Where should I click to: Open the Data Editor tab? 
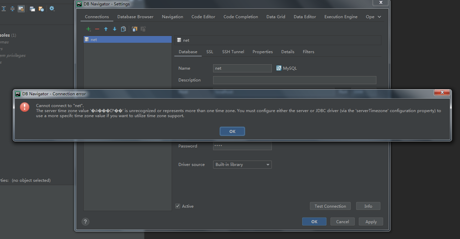click(x=305, y=16)
